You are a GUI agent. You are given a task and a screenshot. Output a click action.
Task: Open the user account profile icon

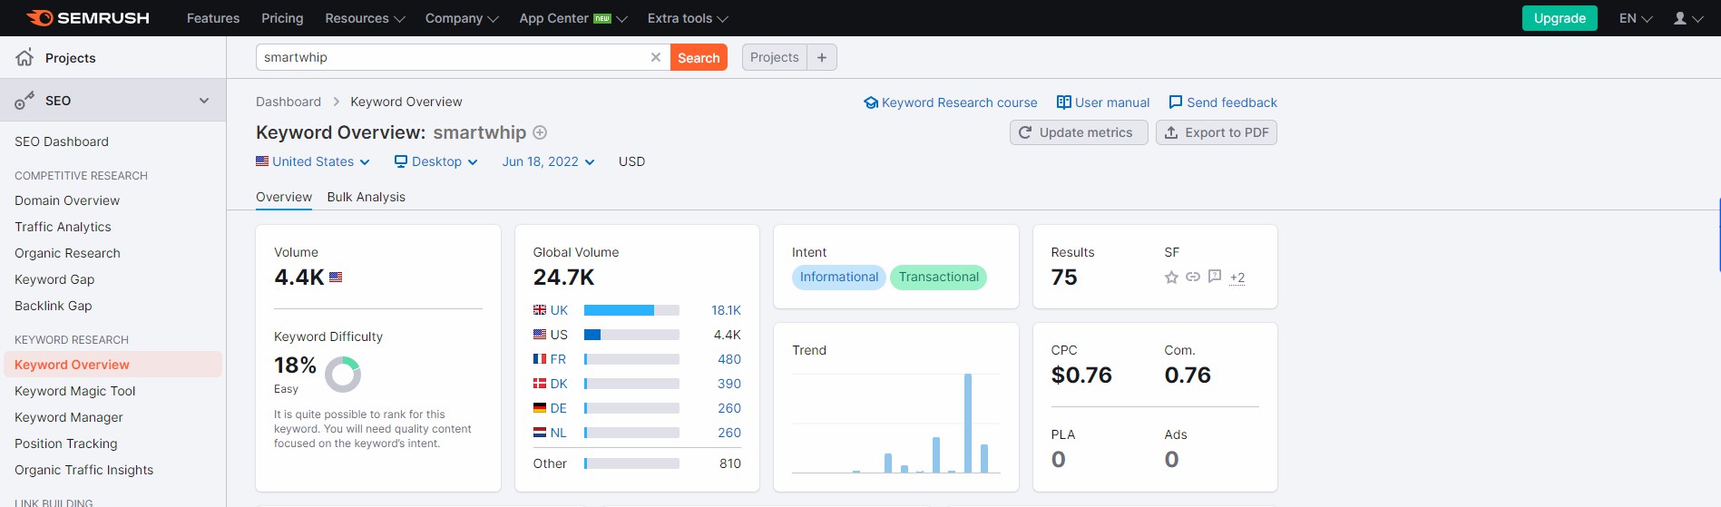1680,18
